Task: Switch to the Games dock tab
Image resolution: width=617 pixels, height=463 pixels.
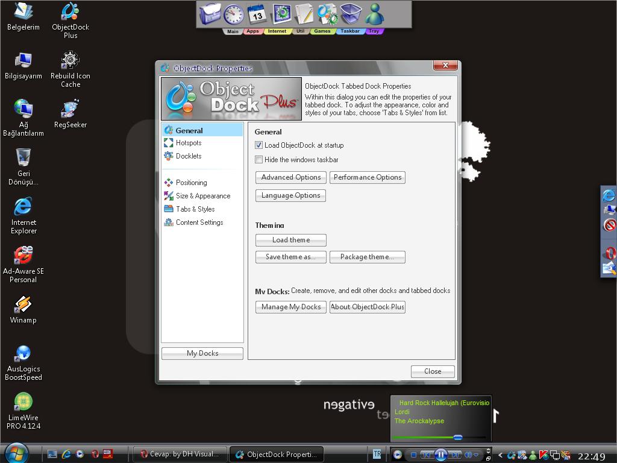Action: coord(322,31)
